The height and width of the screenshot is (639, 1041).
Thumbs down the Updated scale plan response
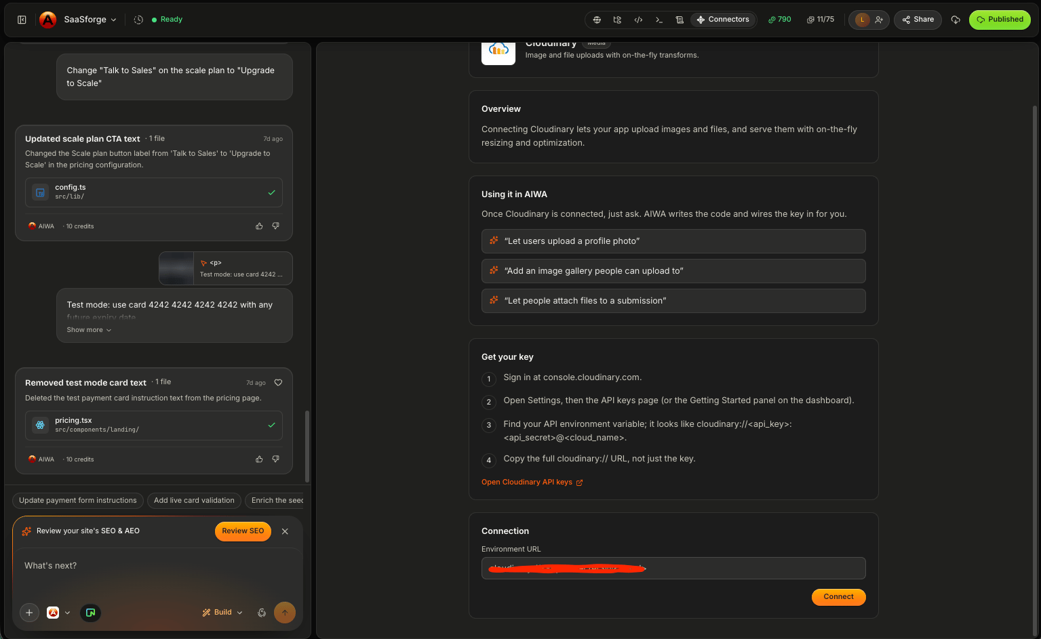pyautogui.click(x=275, y=226)
